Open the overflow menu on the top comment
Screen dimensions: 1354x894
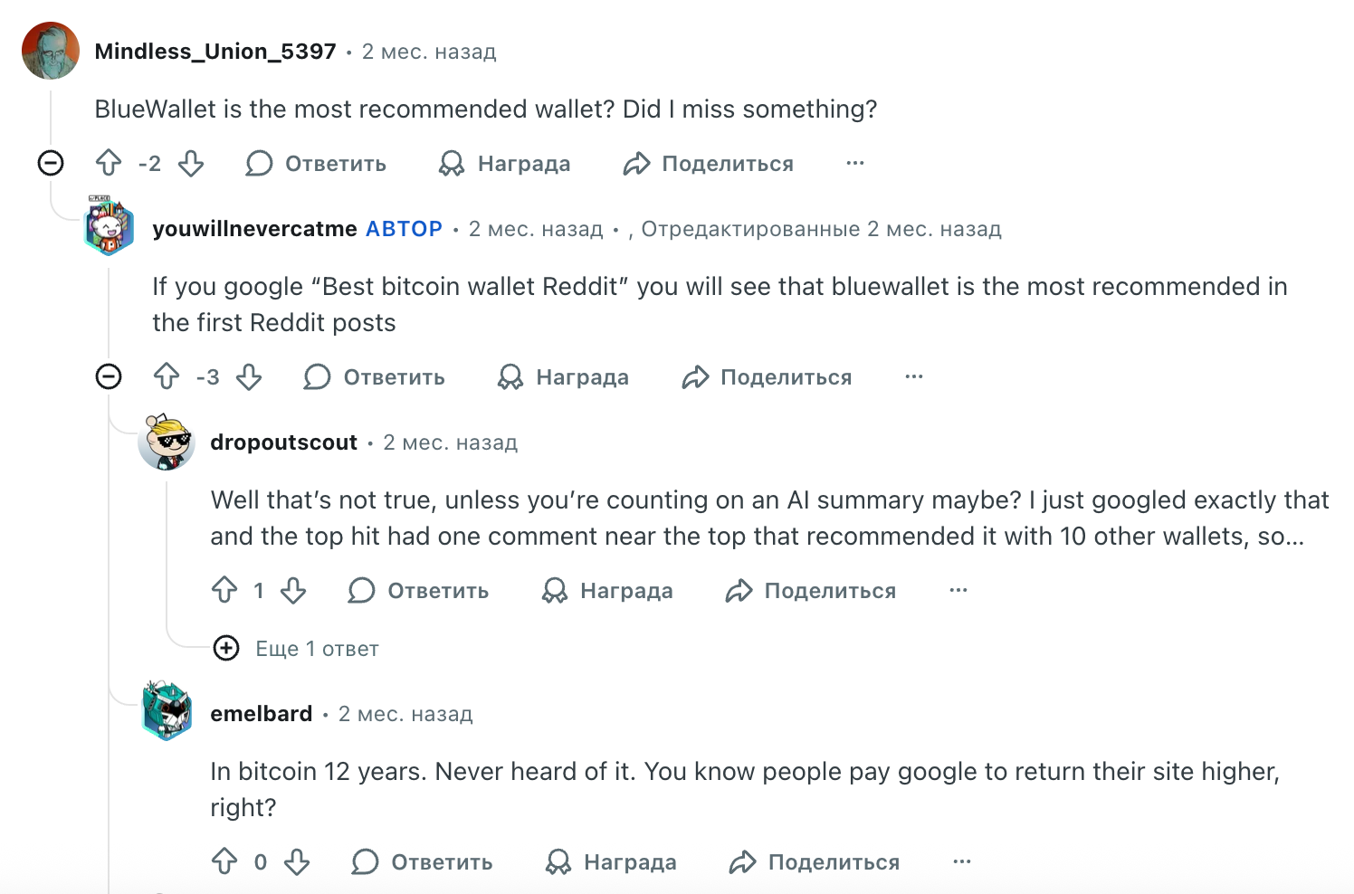(854, 164)
